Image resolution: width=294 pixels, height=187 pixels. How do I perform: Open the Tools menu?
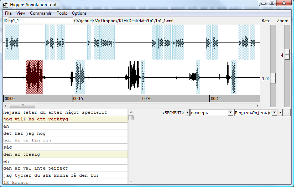tap(62, 13)
